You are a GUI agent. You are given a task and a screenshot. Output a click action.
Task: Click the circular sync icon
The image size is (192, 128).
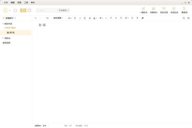pyautogui.click(x=15, y=10)
